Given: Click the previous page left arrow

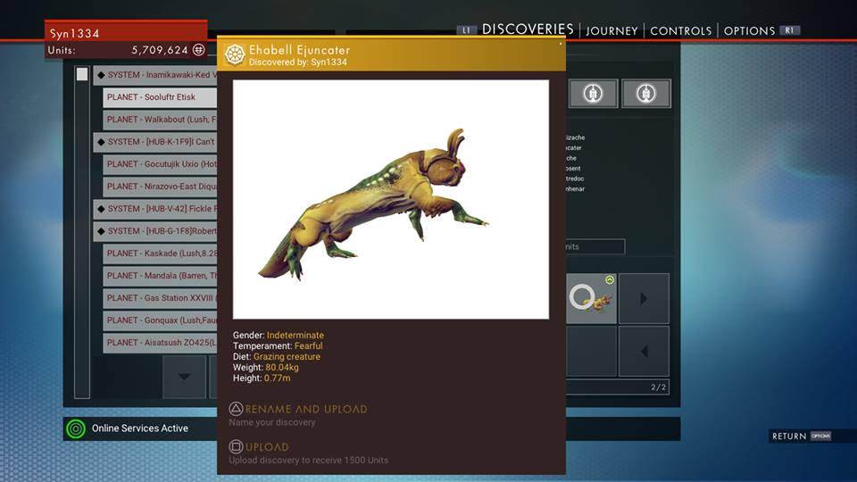Looking at the screenshot, I should tap(644, 352).
